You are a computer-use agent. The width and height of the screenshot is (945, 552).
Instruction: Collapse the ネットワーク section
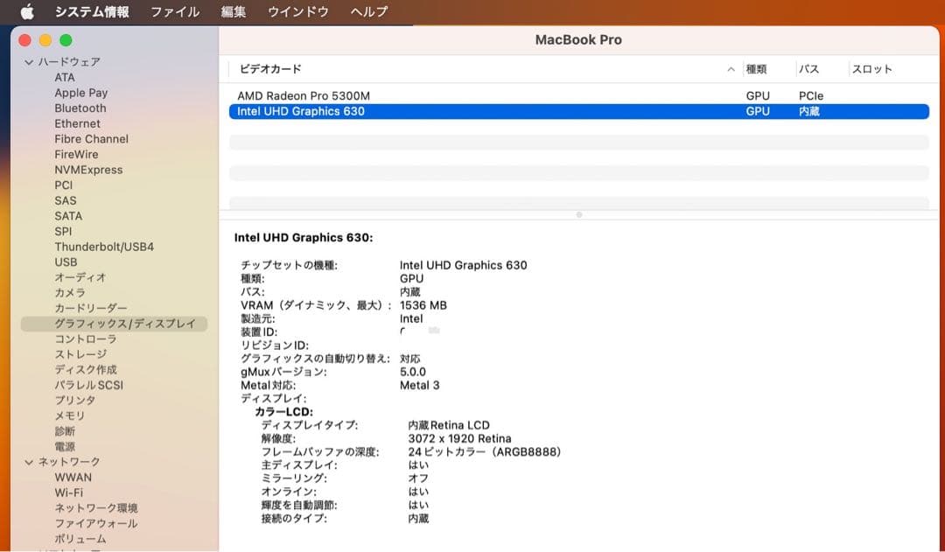[30, 462]
